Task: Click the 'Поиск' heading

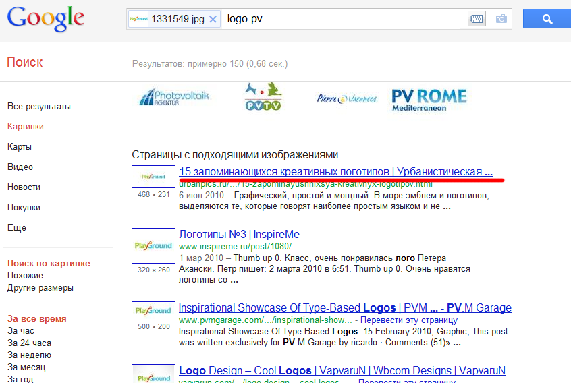Action: click(x=25, y=62)
